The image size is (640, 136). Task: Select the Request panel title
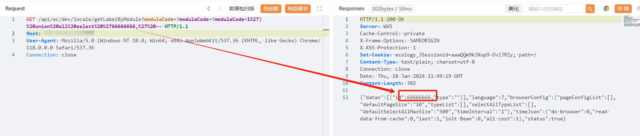click(15, 9)
